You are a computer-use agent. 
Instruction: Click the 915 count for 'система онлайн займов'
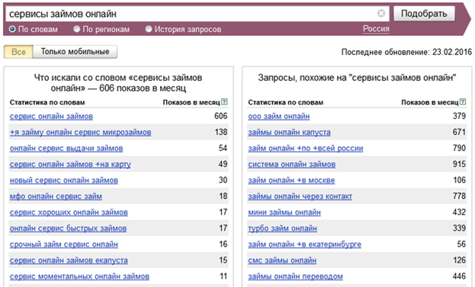pyautogui.click(x=459, y=164)
